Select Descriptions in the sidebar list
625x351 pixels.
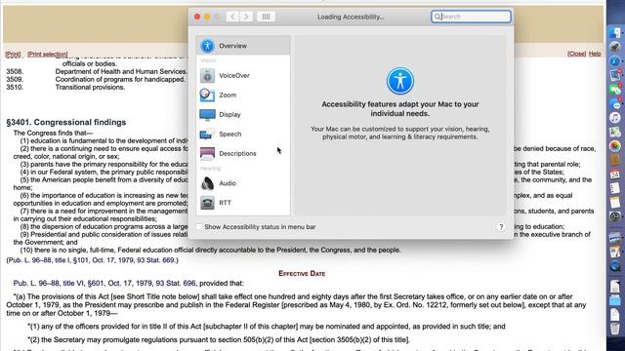(243, 153)
